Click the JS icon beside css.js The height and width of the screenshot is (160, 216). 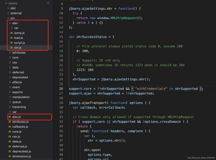tap(10, 137)
